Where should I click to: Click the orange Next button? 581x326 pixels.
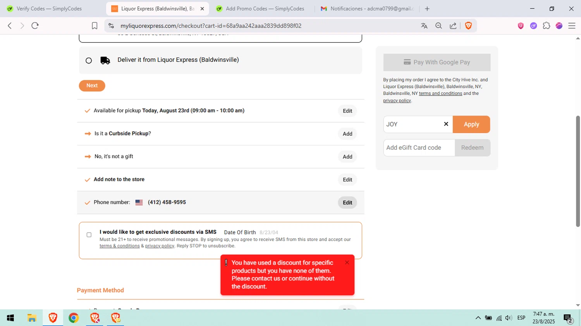[92, 85]
